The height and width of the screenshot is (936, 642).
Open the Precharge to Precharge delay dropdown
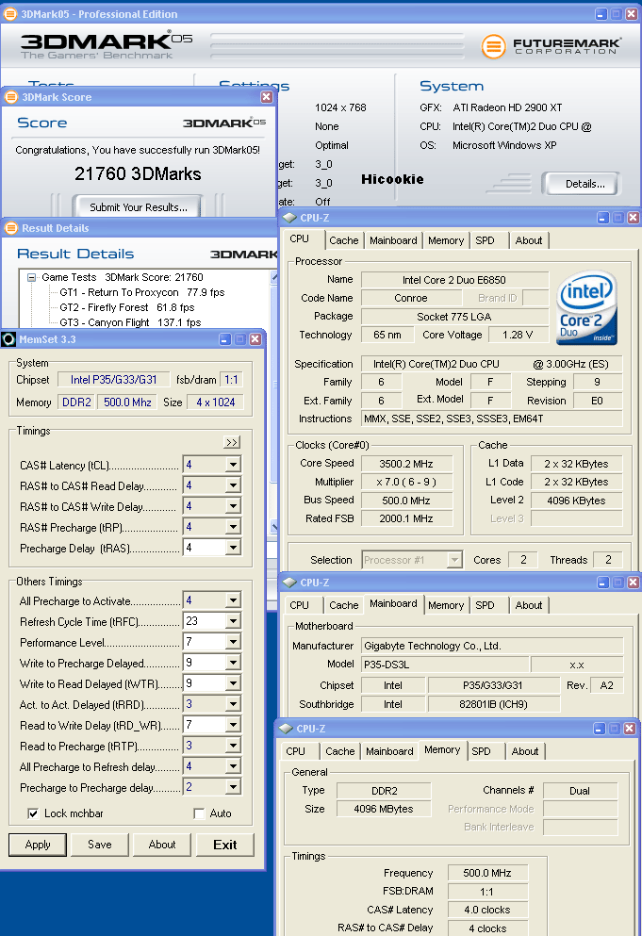coord(234,787)
